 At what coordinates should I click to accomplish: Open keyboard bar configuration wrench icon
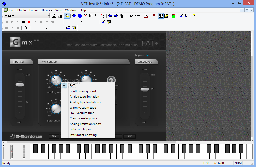click(x=166, y=16)
